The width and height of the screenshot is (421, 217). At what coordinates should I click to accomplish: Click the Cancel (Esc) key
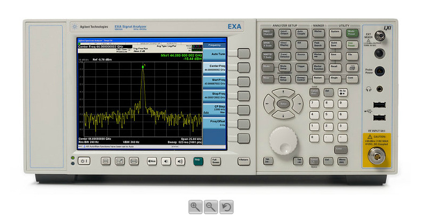tap(314, 93)
